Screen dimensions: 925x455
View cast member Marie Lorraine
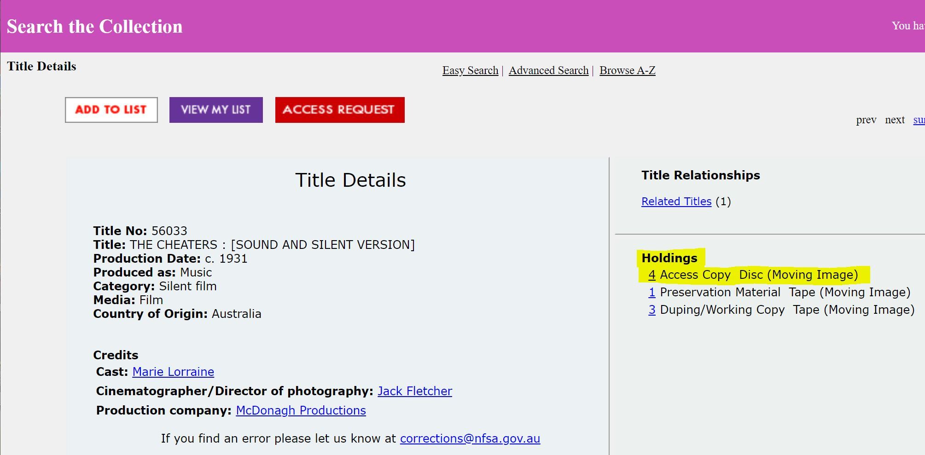[x=173, y=372]
